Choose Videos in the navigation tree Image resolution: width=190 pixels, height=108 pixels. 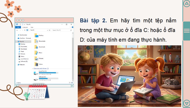point(21,56)
